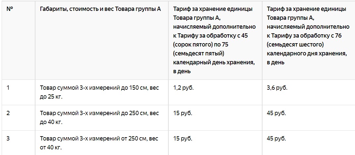Click the header for day 45–75 storage tariff

[x=214, y=40]
